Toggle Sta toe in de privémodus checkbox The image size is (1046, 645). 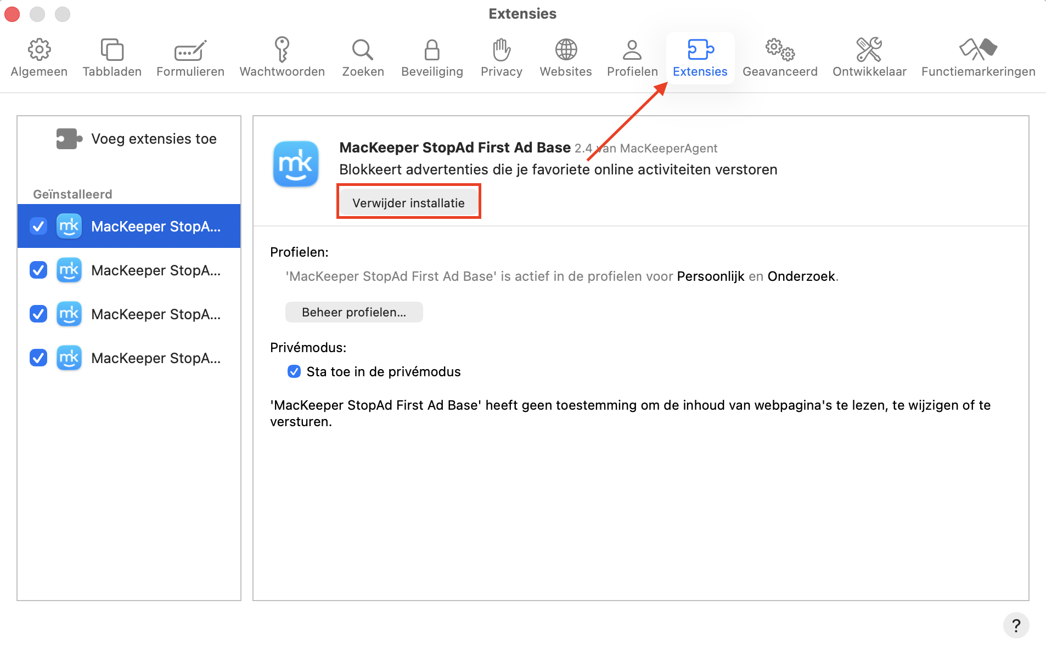coord(294,371)
